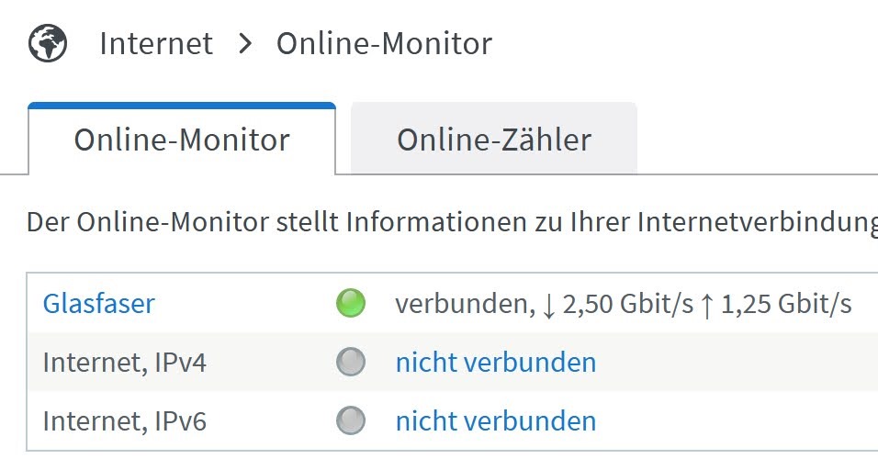Open the Internet breadcrumb entry
The height and width of the screenshot is (470, 878).
[156, 44]
